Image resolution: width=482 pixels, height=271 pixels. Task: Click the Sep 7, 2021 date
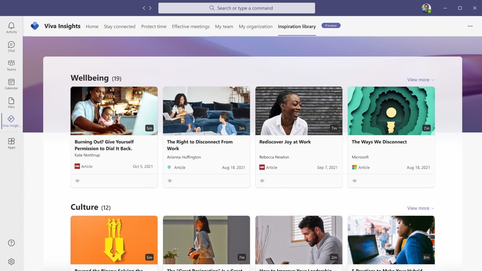point(327,167)
